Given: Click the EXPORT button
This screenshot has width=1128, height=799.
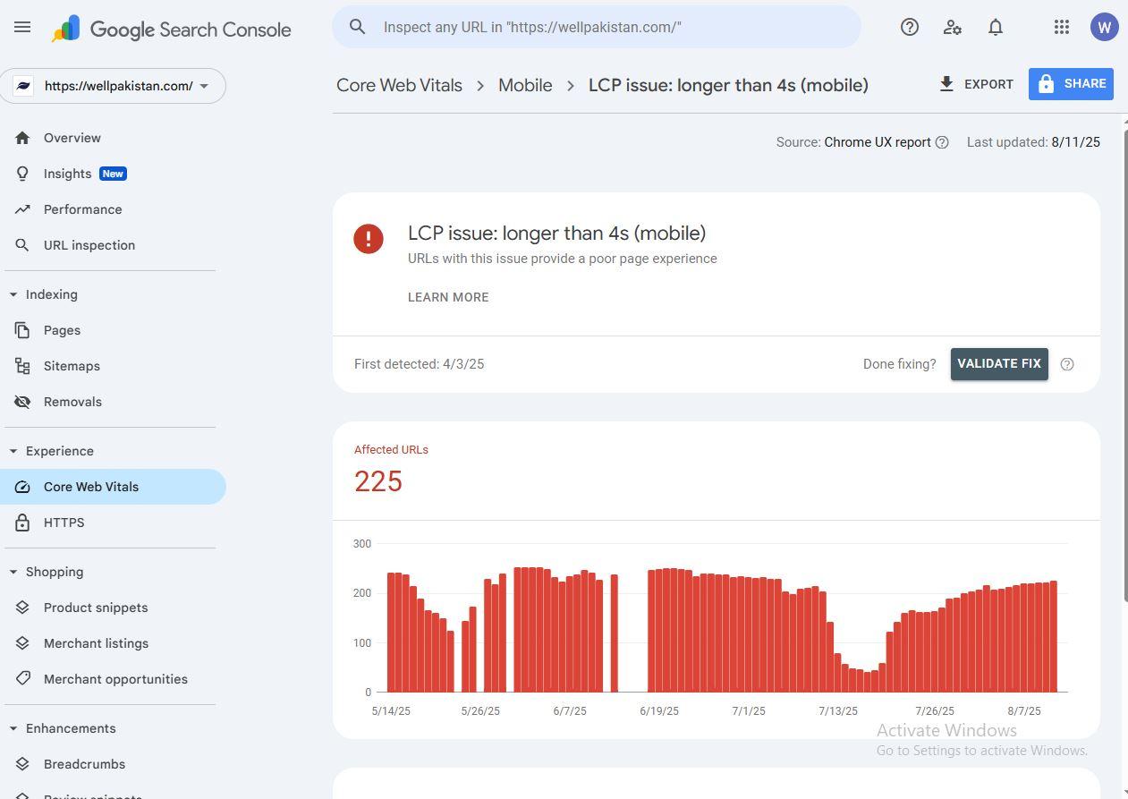Looking at the screenshot, I should [976, 84].
